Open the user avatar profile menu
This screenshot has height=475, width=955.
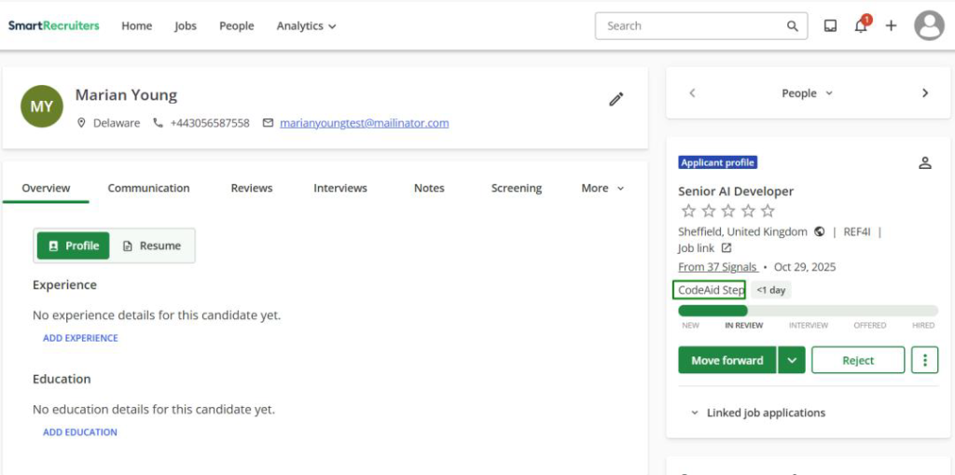929,26
